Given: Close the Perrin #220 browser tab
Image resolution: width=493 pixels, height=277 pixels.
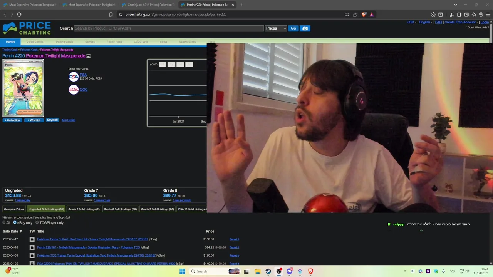Looking at the screenshot, I should coord(233,5).
